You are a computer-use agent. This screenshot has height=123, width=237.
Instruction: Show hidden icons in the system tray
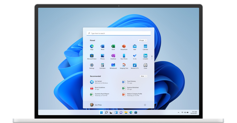pyautogui.click(x=179, y=112)
